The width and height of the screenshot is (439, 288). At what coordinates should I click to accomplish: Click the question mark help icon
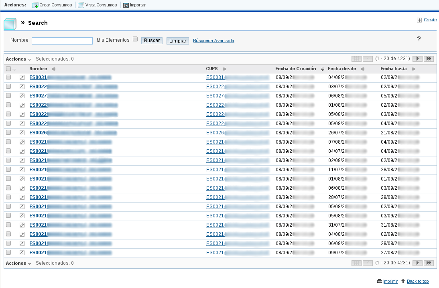(419, 39)
